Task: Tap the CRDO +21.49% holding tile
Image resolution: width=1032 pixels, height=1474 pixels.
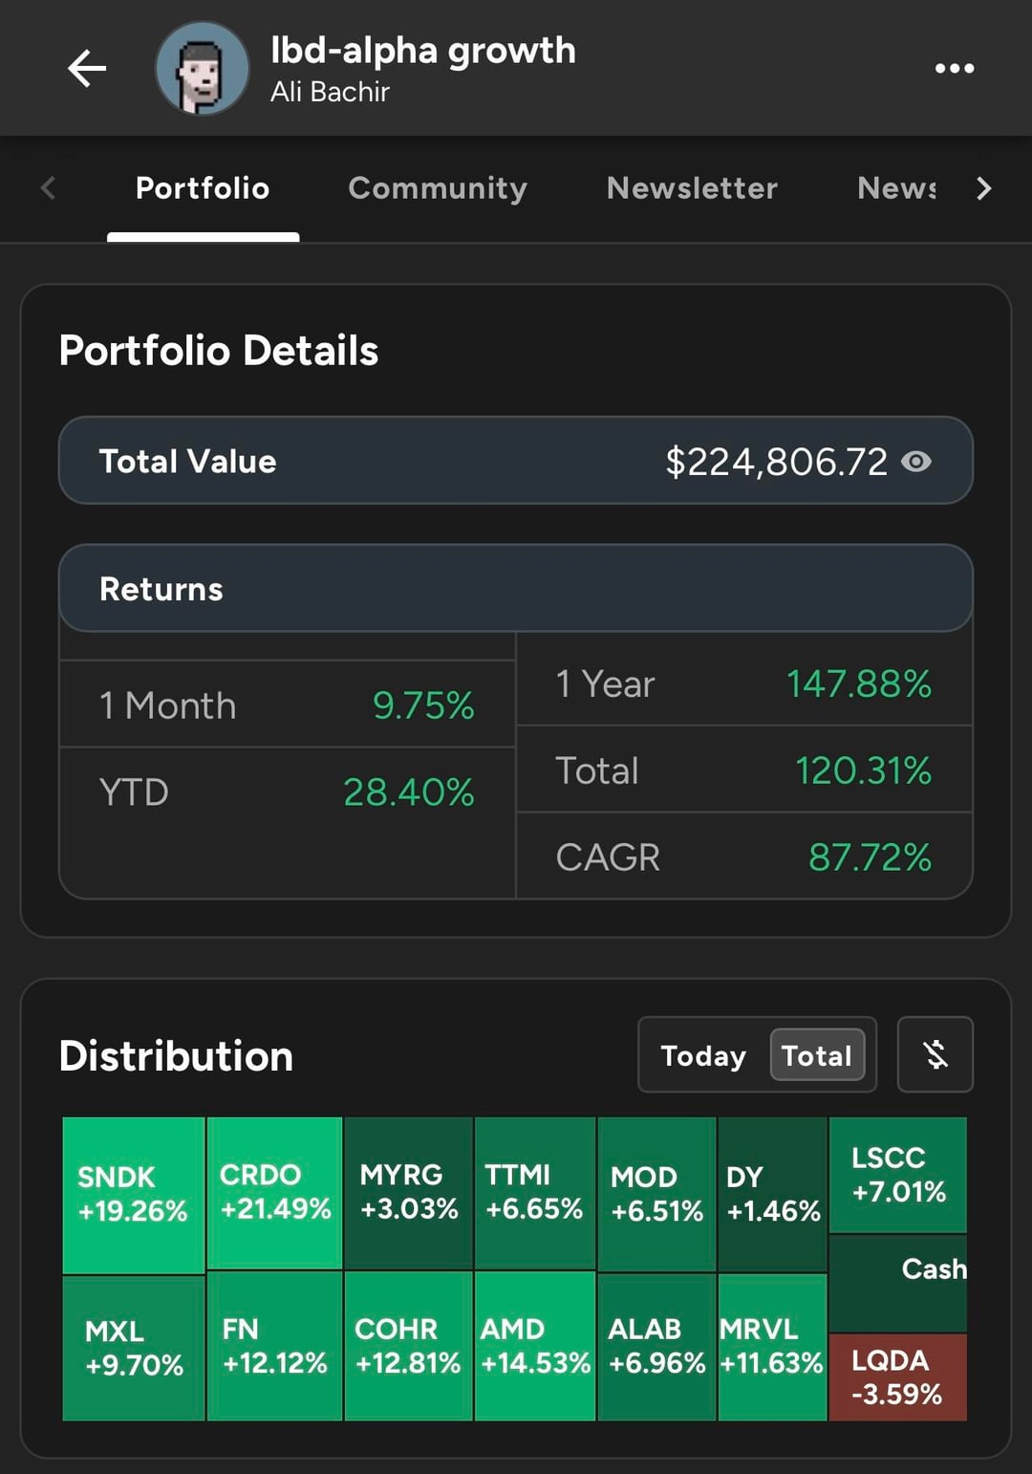Action: tap(275, 1192)
